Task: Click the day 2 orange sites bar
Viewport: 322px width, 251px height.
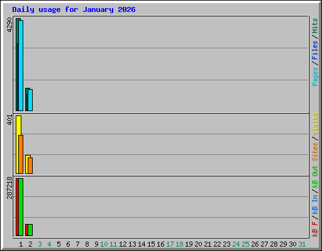Action: pos(30,166)
